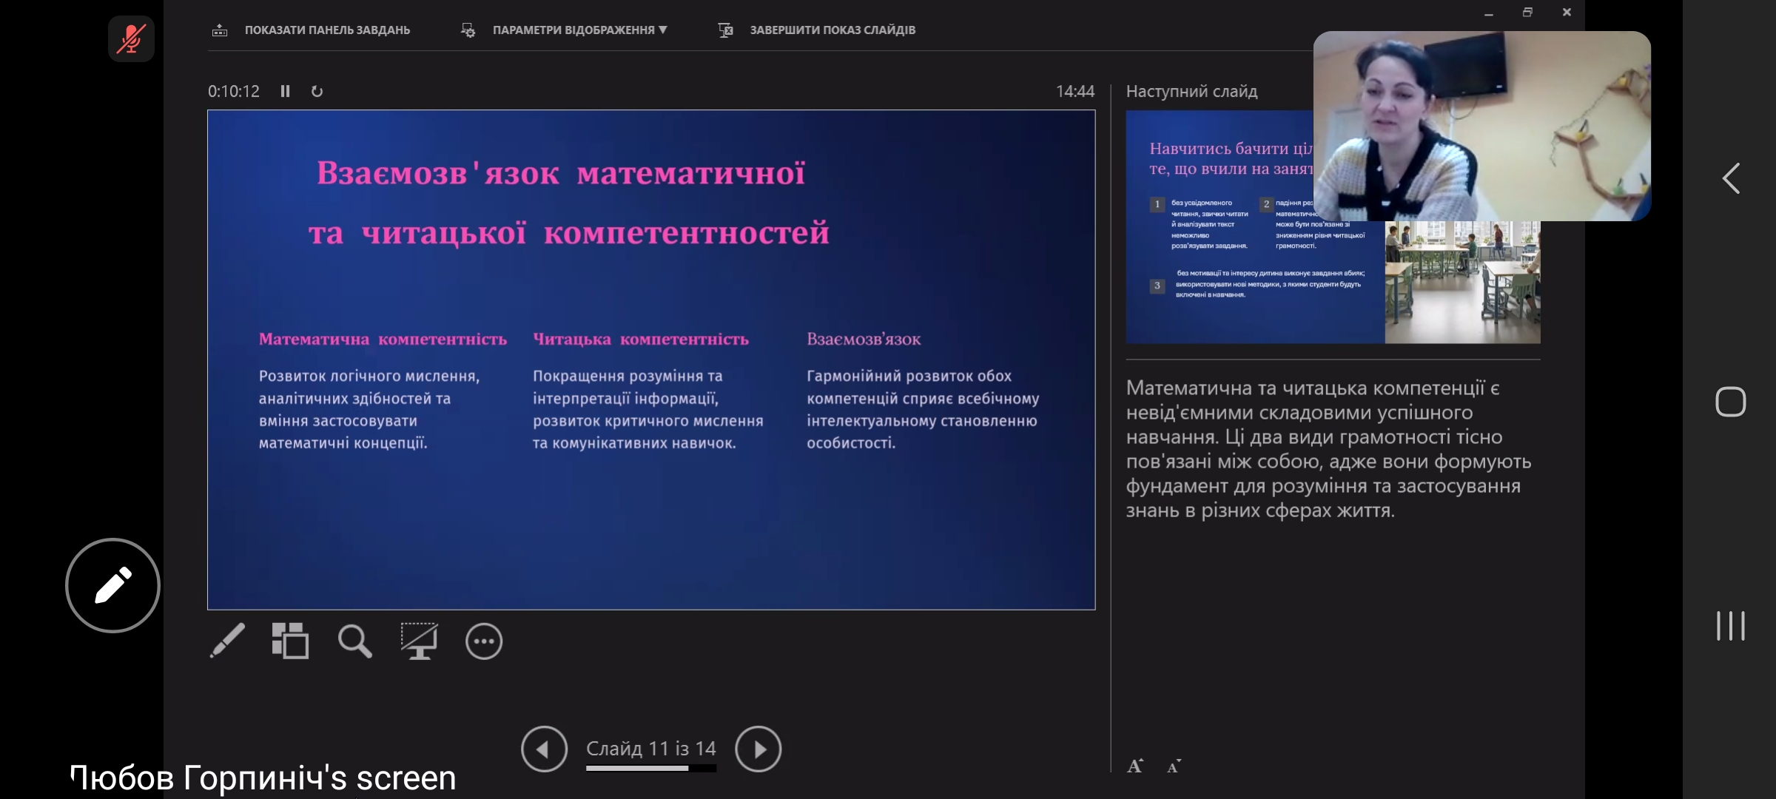This screenshot has height=799, width=1776.
Task: Increase notes text size
Action: point(1135,766)
